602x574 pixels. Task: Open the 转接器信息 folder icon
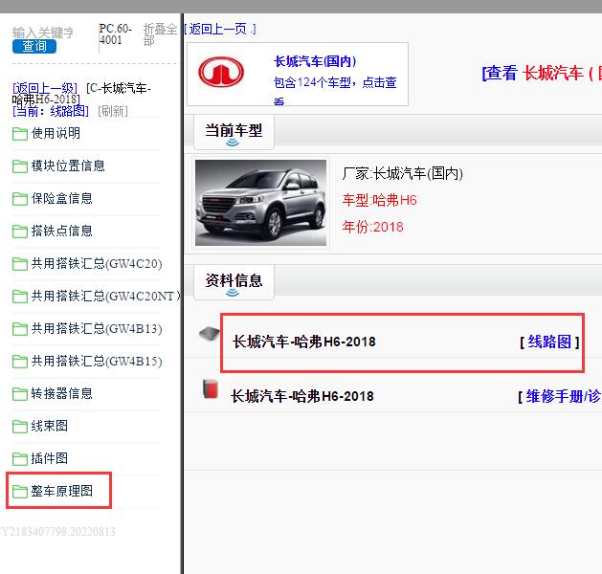pos(19,393)
